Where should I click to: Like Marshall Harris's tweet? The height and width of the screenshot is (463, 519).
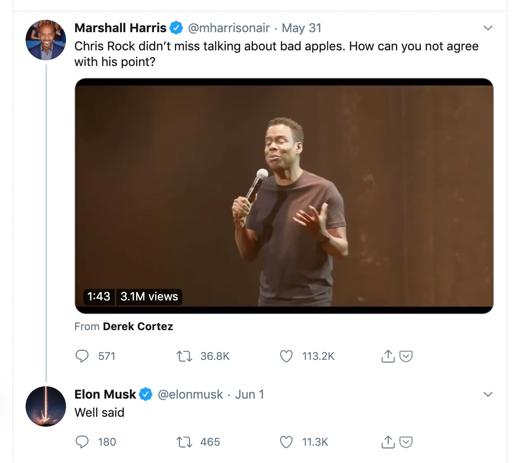click(x=286, y=356)
